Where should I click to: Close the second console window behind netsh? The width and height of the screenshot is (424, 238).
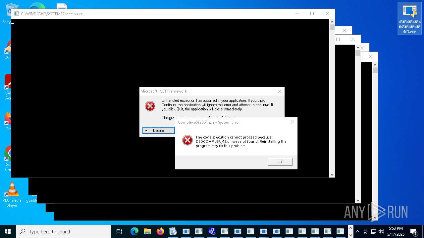pos(344,31)
